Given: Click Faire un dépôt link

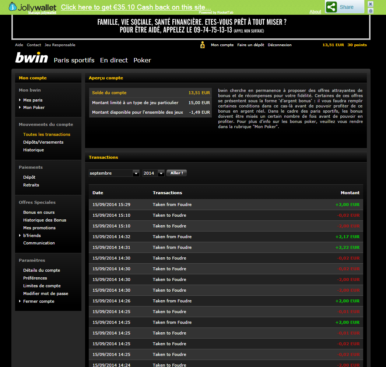Looking at the screenshot, I should [250, 45].
